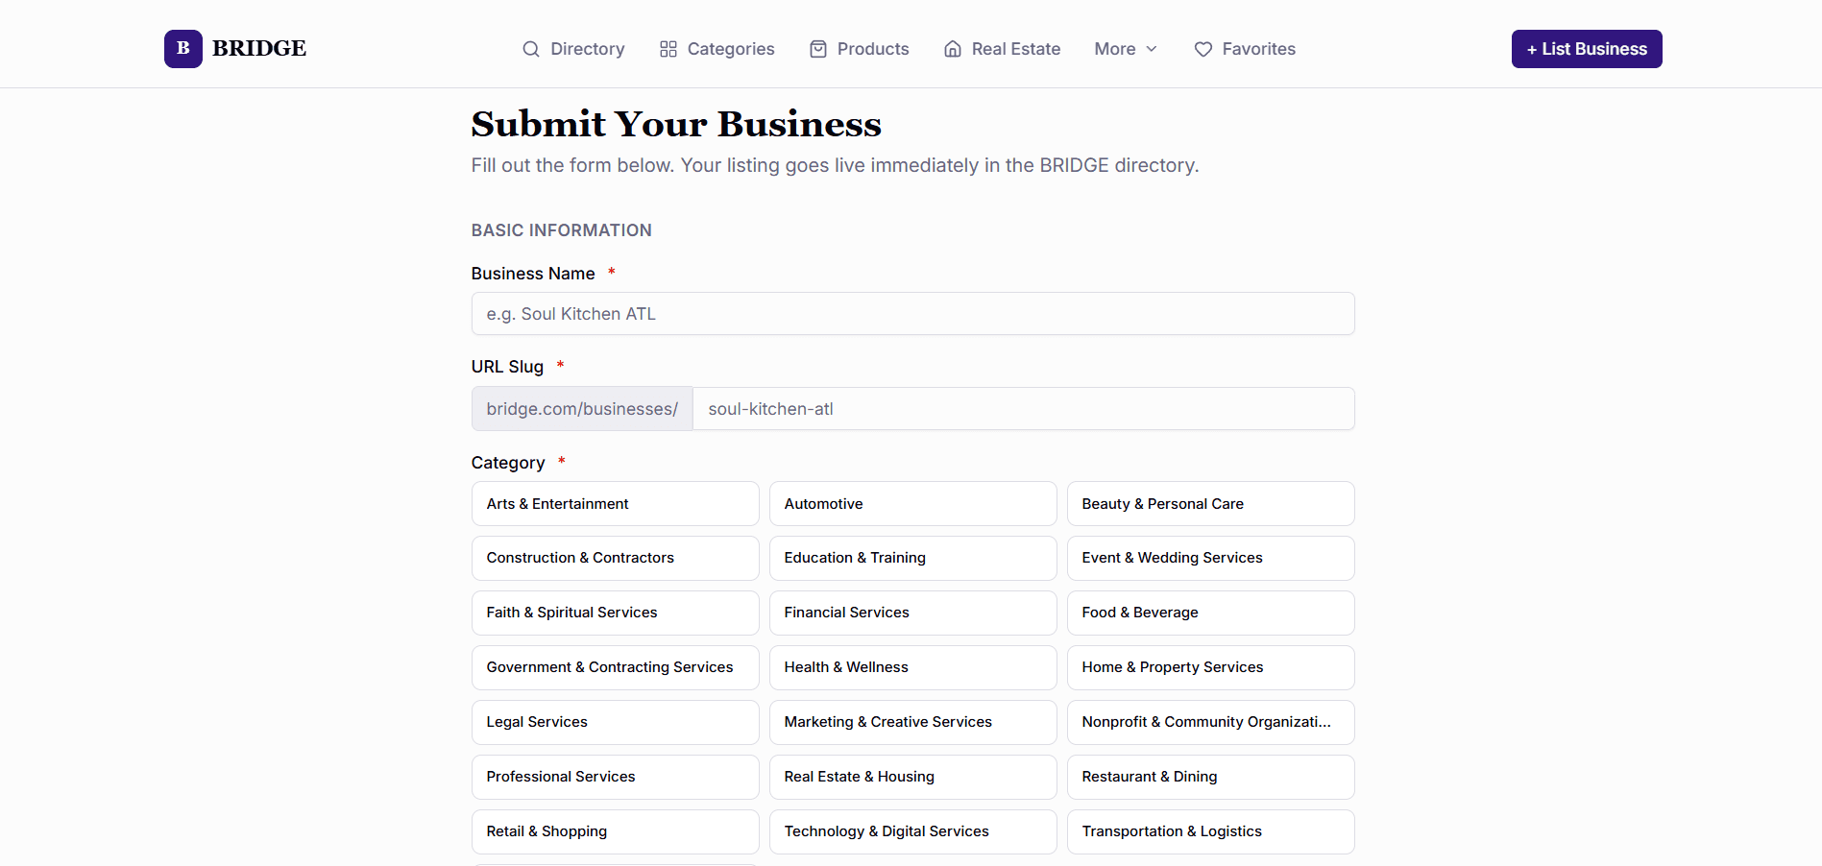Choose Government & Contracting Services category

[x=616, y=667]
